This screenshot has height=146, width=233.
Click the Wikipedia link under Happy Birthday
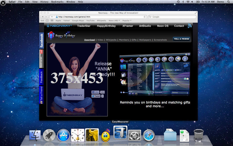click(111, 40)
